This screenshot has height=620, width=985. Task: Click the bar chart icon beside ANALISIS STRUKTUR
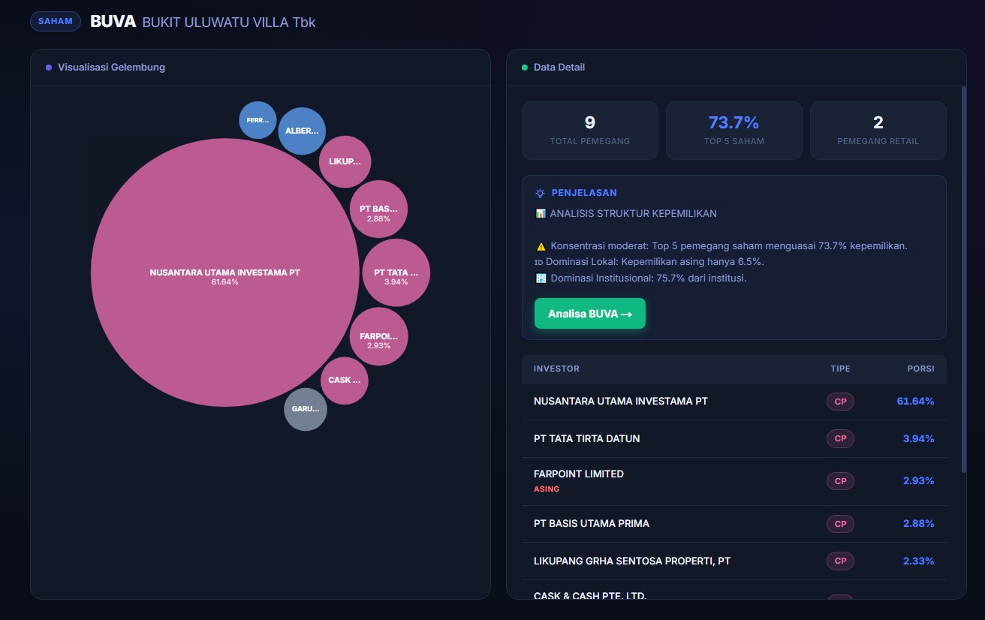541,214
